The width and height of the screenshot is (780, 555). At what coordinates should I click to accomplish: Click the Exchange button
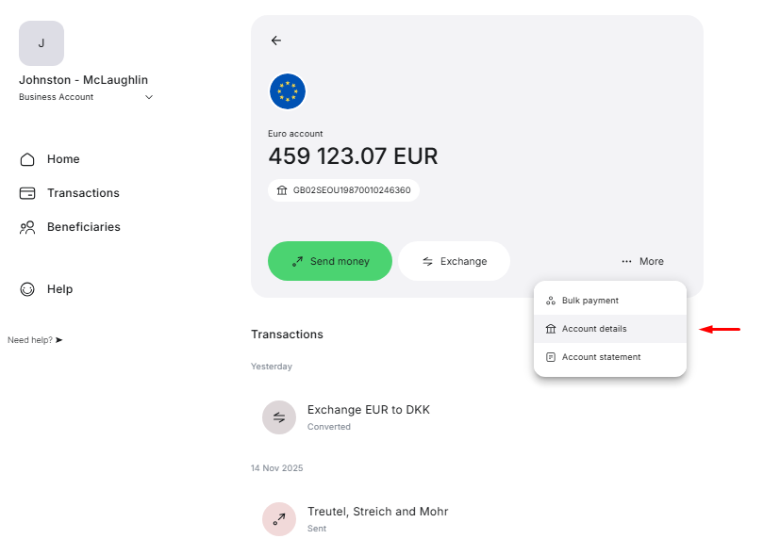pos(454,261)
